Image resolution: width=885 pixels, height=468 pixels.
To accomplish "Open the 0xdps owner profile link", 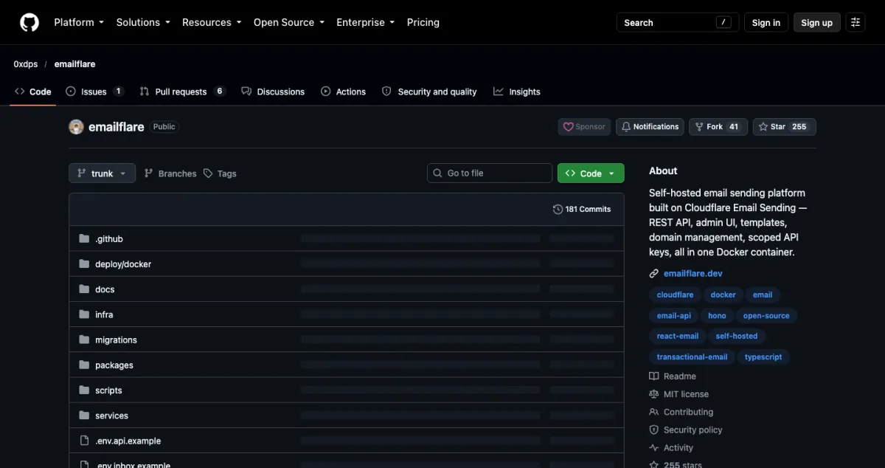I will [x=26, y=64].
